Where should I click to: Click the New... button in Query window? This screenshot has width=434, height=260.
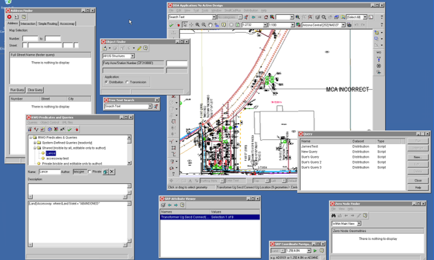[418, 157]
